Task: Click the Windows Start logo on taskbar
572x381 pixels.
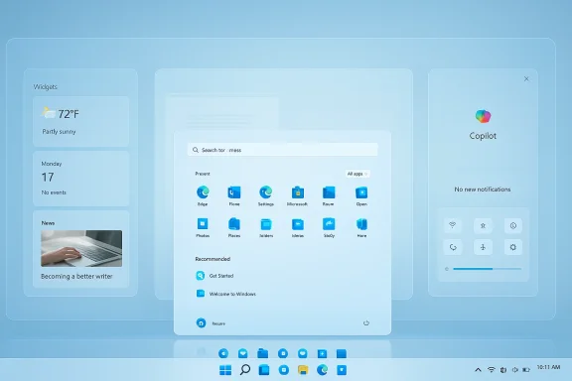Action: click(225, 370)
